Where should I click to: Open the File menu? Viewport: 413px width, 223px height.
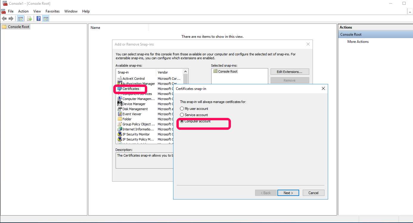click(x=11, y=11)
